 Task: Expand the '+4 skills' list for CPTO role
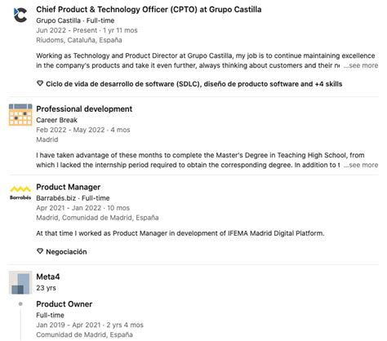(x=328, y=84)
